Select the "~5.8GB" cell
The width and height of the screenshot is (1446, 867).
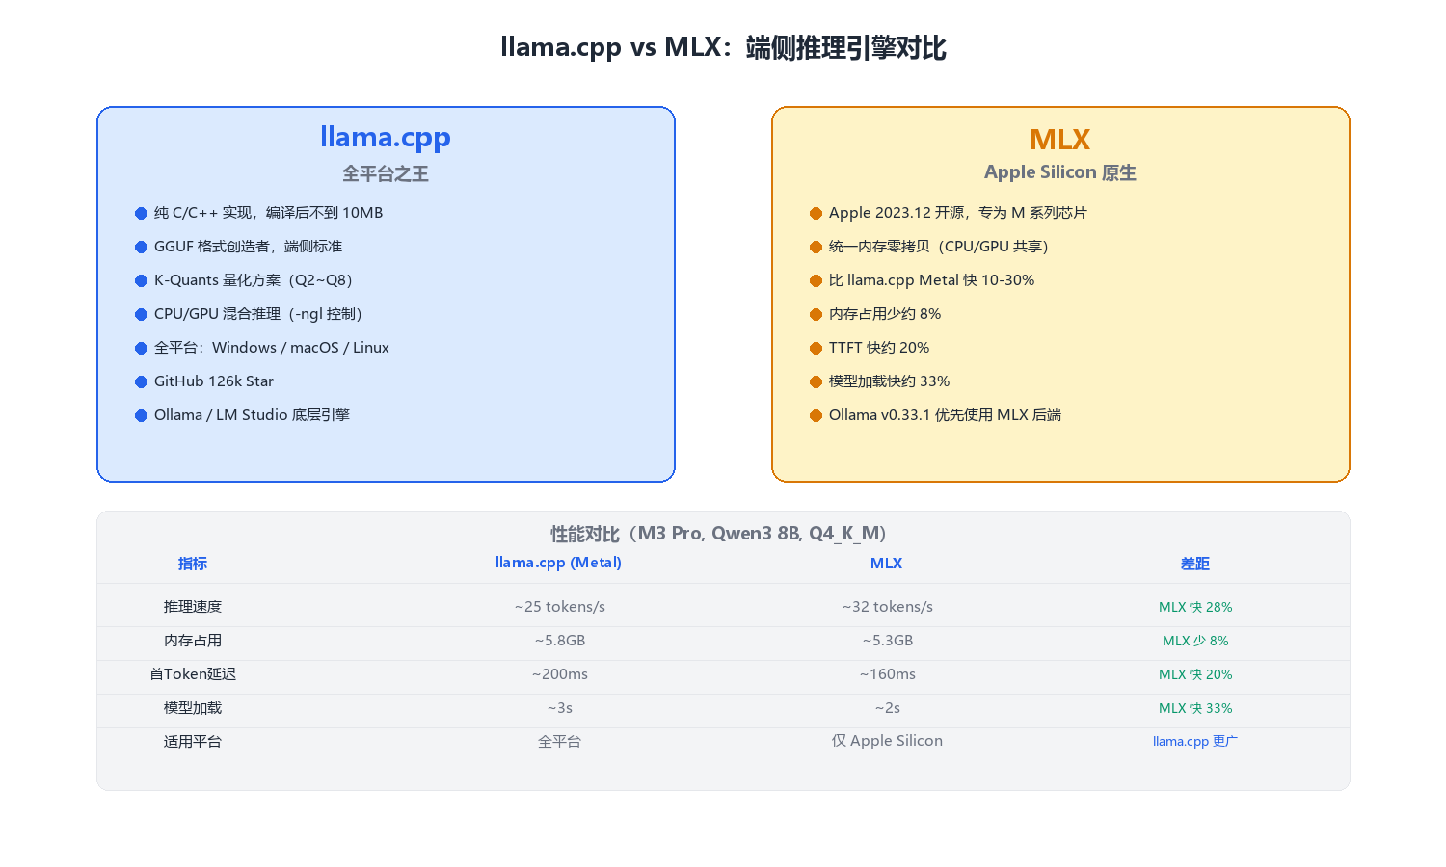point(559,641)
